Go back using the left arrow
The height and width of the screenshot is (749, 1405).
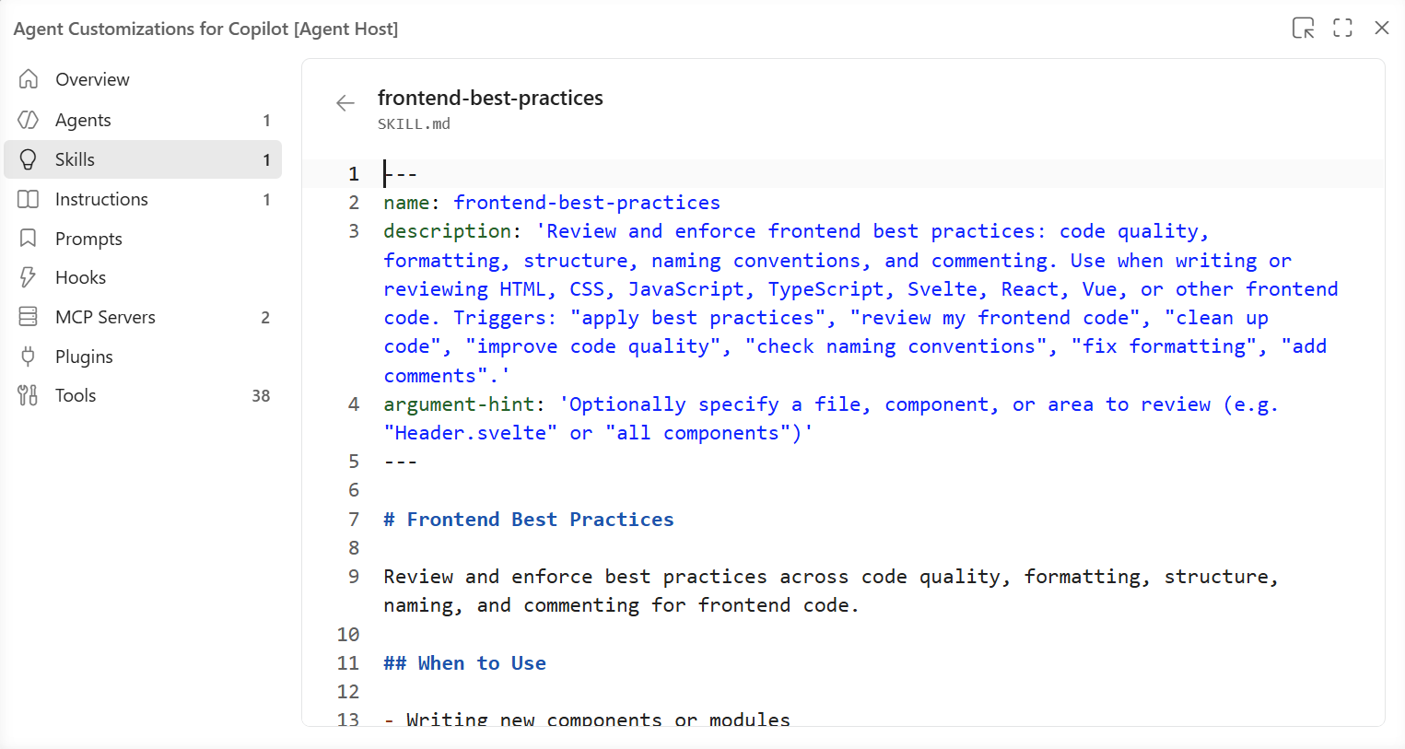click(345, 103)
